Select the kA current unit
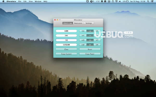 97,31
